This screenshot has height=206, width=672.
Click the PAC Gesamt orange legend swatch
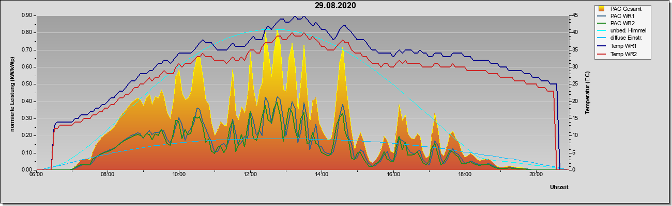pos(601,9)
